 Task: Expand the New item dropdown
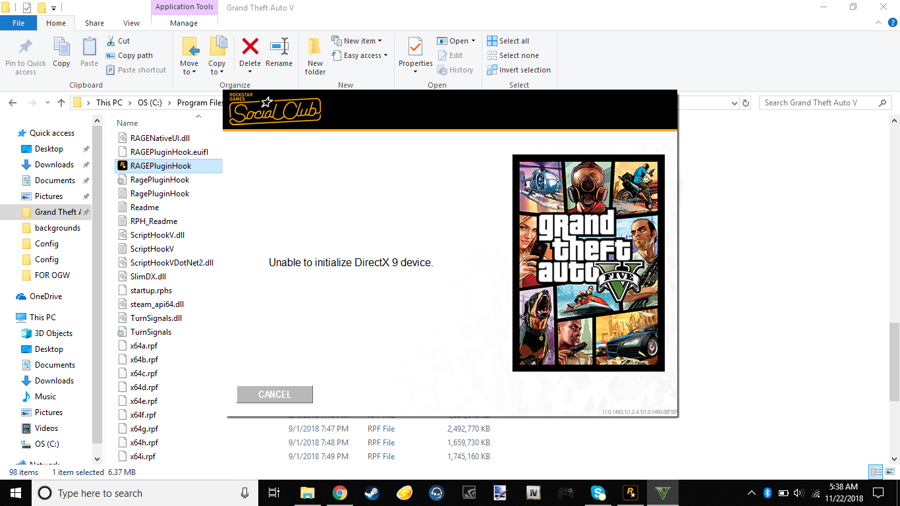tap(380, 41)
